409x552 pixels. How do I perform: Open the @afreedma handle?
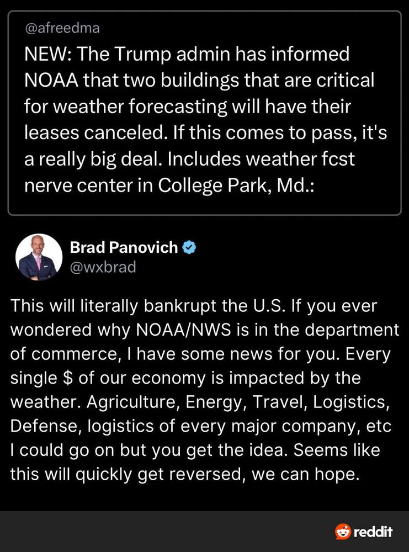point(62,28)
